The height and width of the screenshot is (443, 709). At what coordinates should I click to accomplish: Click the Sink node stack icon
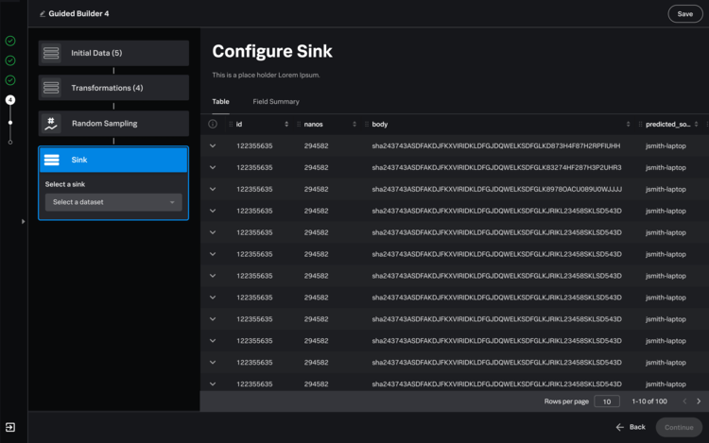click(x=52, y=160)
